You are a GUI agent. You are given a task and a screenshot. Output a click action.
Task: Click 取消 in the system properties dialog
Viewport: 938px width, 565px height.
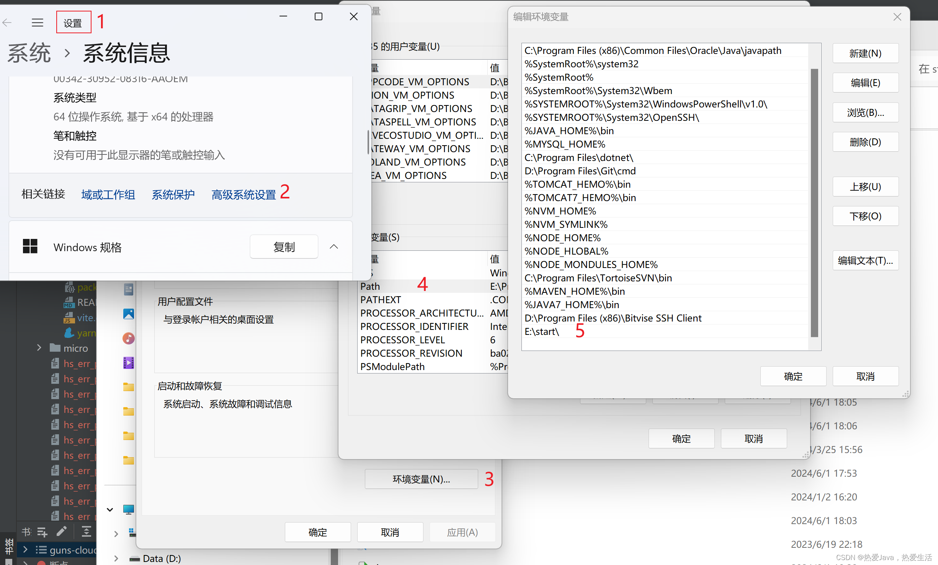pyautogui.click(x=390, y=532)
